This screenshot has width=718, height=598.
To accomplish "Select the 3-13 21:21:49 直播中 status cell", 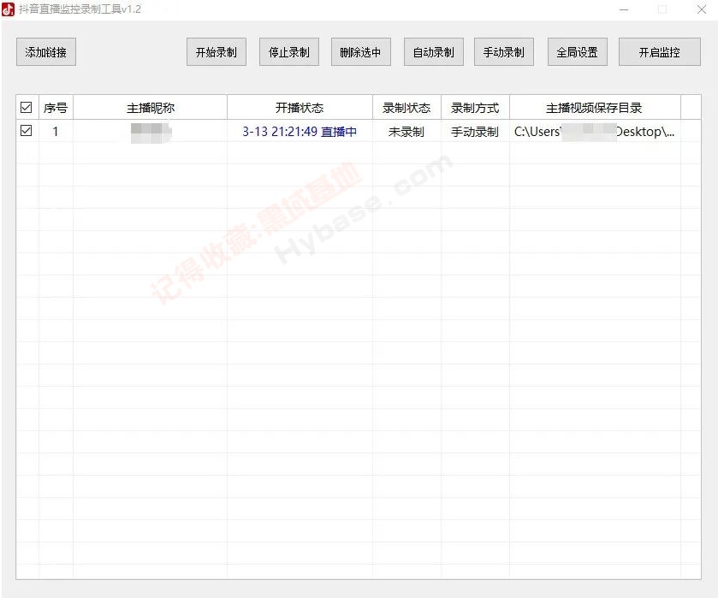I will click(300, 132).
